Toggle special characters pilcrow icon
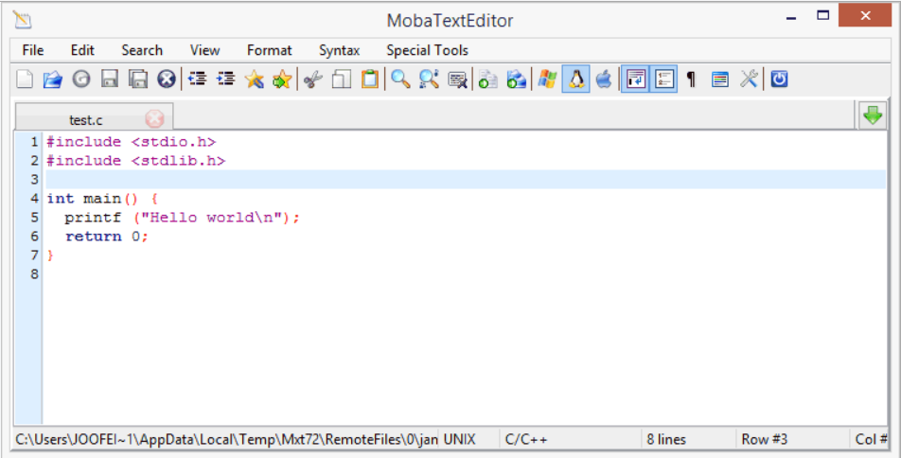This screenshot has height=458, width=901. coord(692,79)
